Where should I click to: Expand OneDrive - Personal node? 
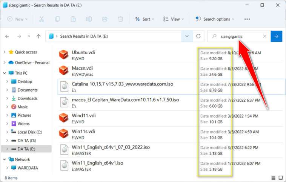[x=5, y=63]
